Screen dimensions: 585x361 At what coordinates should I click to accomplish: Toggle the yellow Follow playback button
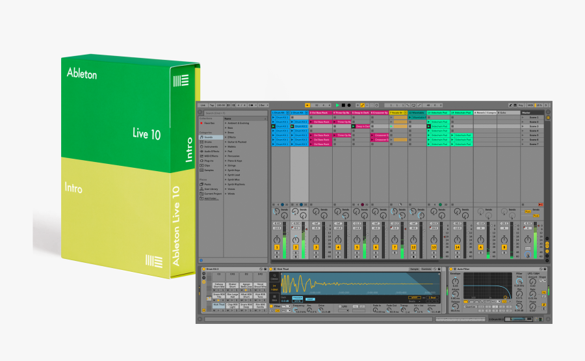coord(308,105)
